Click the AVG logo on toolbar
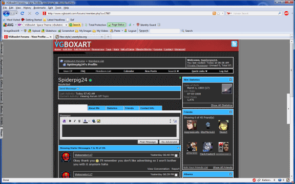This screenshot has height=184, width=295. [x=8, y=25]
